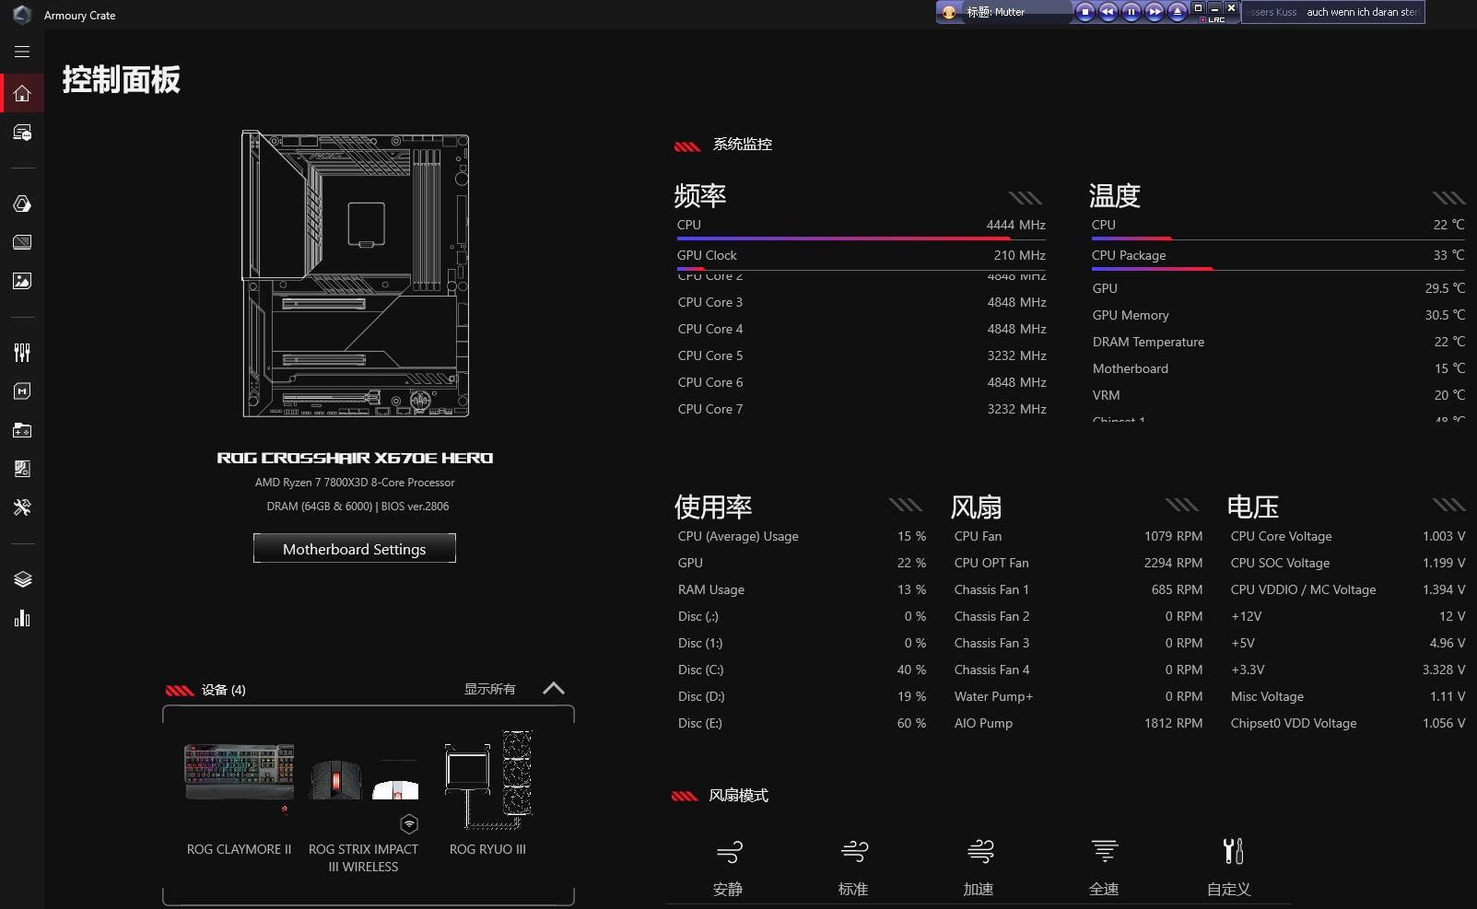The height and width of the screenshot is (909, 1477).
Task: Click the 'DRAM Temperature' row
Action: click(x=1278, y=342)
